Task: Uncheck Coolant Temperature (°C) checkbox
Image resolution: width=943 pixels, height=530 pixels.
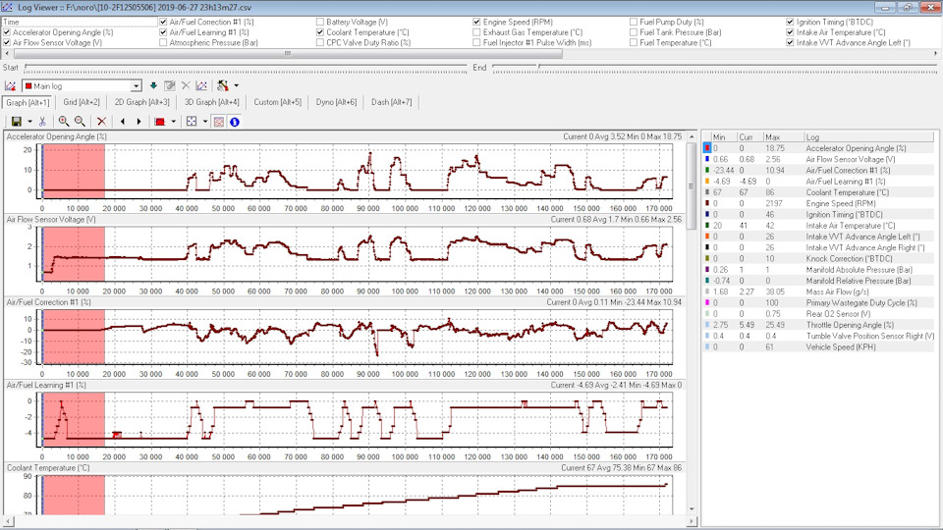Action: tap(320, 32)
